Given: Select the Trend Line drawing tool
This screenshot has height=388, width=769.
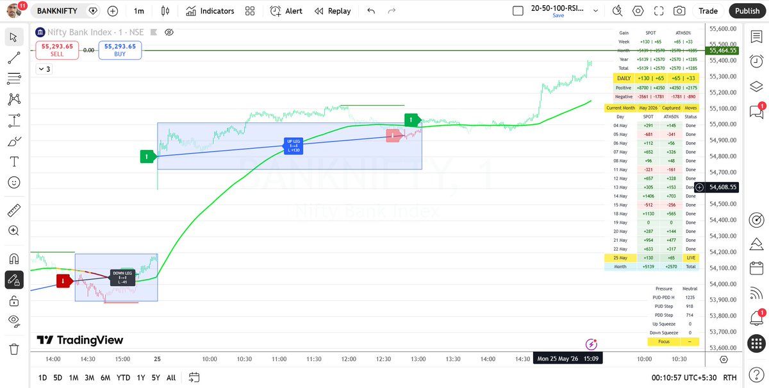Looking at the screenshot, I should [13, 58].
